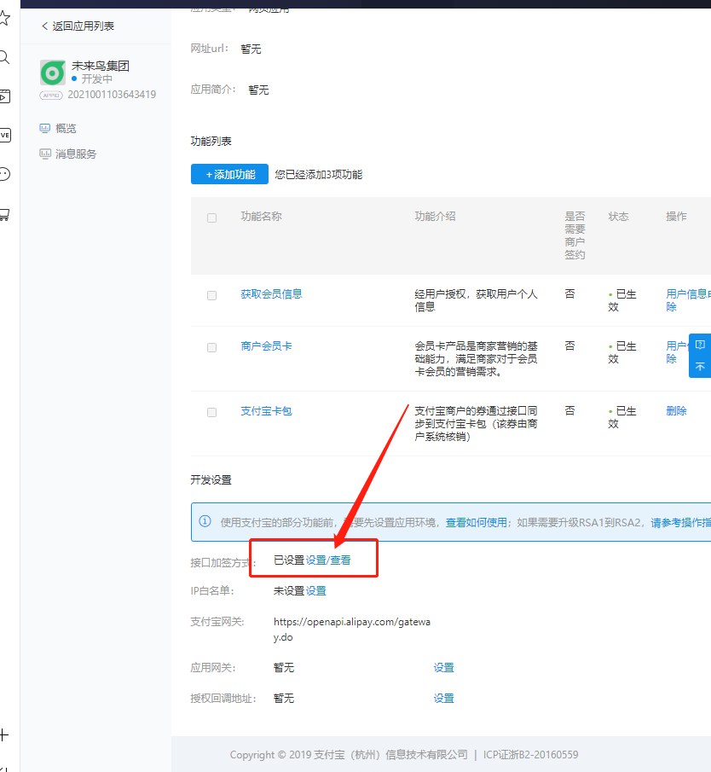Click the video player icon in sidebar

point(4,96)
